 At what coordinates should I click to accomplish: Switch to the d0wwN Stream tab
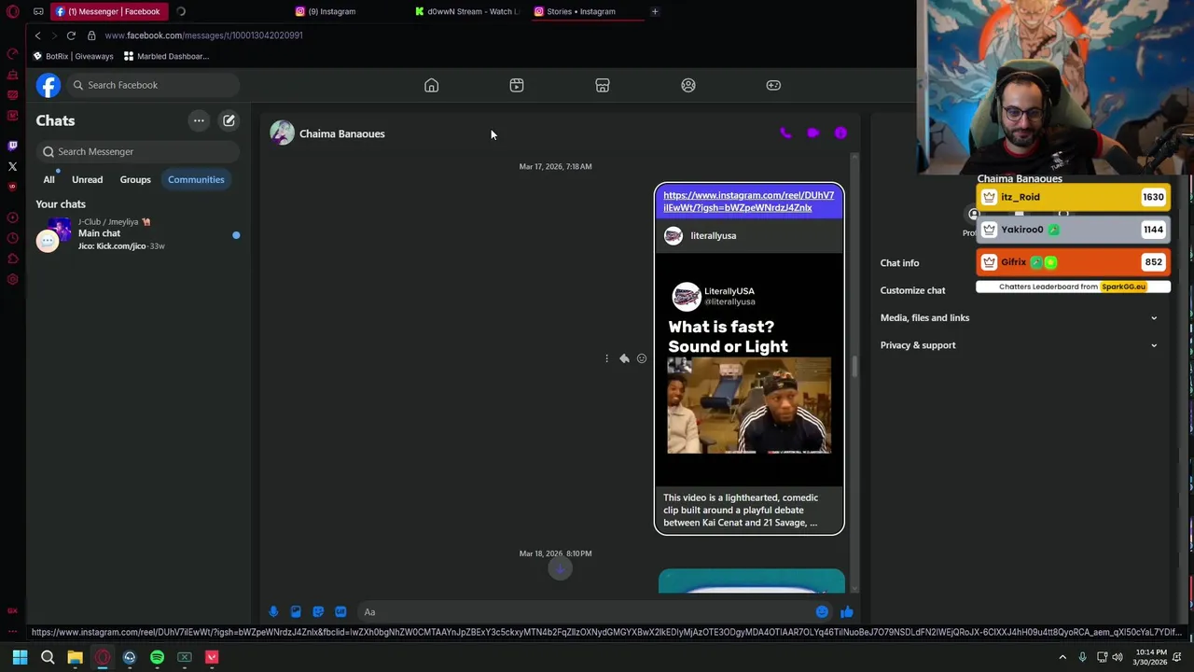pos(466,11)
